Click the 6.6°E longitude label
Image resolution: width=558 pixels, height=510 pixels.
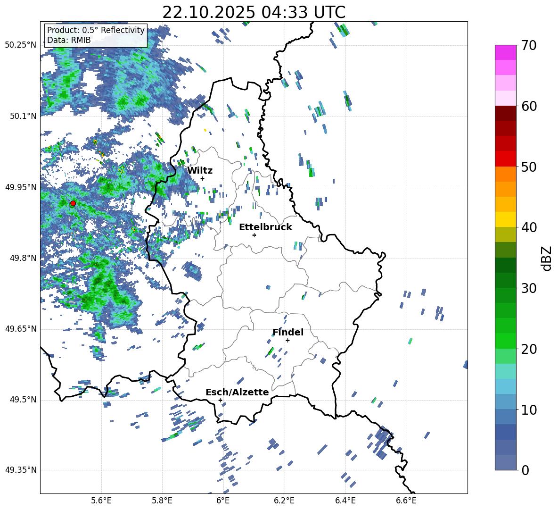(406, 501)
